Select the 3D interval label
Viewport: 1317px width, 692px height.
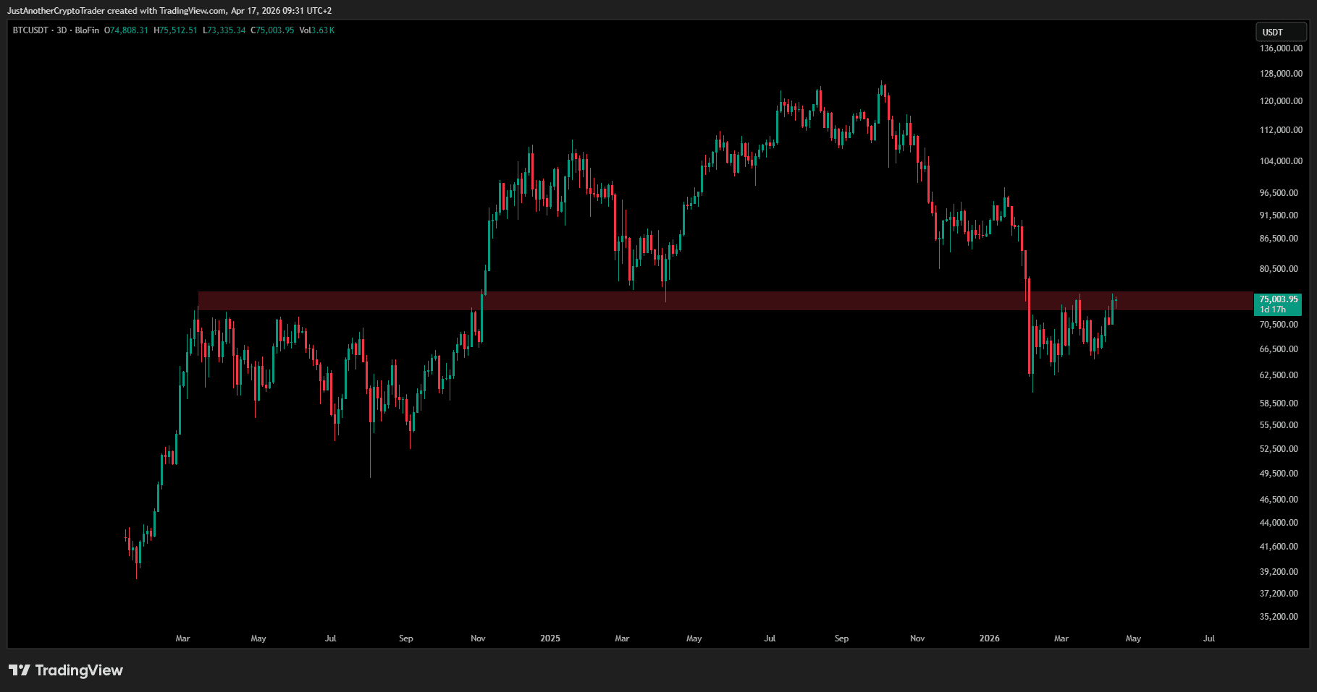click(62, 30)
